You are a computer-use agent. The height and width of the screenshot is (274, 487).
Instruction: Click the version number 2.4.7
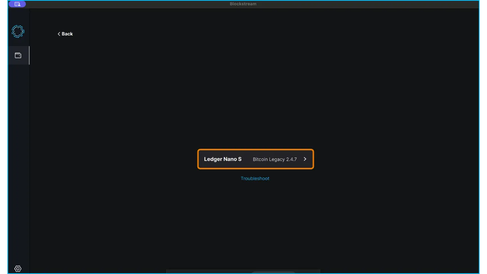coord(291,159)
